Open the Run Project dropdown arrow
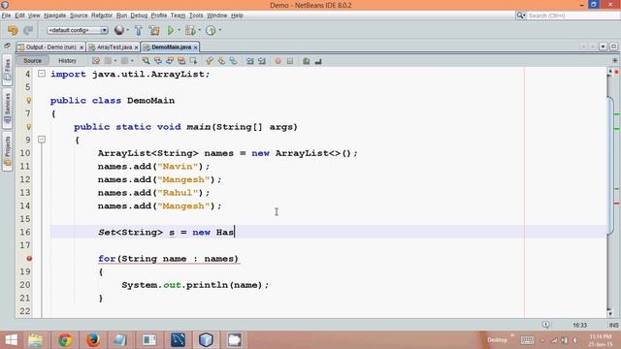Screen dimensions: 621x349 point(179,30)
